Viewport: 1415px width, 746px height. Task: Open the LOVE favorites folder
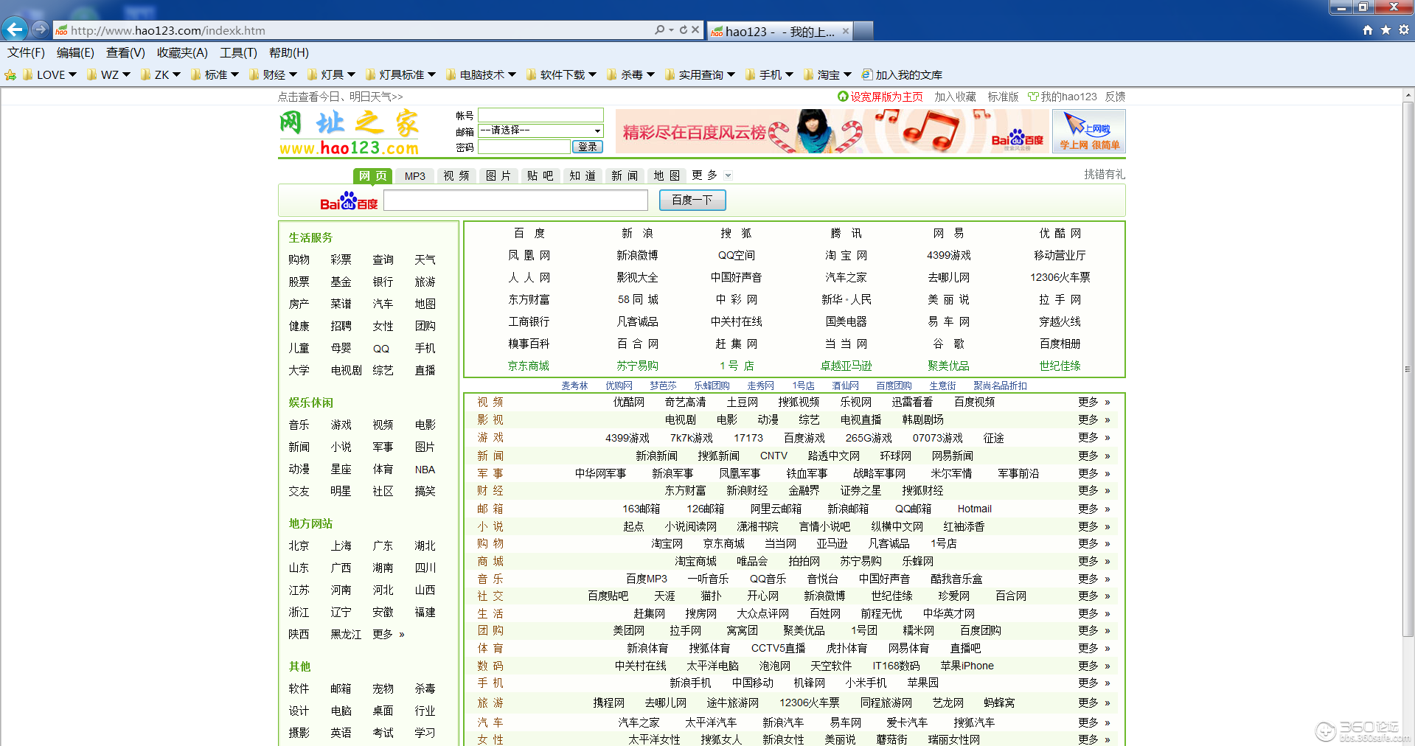pyautogui.click(x=49, y=74)
